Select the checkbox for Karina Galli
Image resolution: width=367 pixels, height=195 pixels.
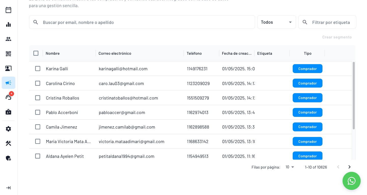pyautogui.click(x=38, y=68)
